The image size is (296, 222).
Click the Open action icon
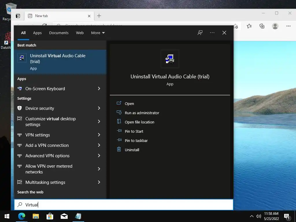[x=119, y=103]
